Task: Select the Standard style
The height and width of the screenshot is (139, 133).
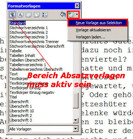Action: click(x=17, y=23)
